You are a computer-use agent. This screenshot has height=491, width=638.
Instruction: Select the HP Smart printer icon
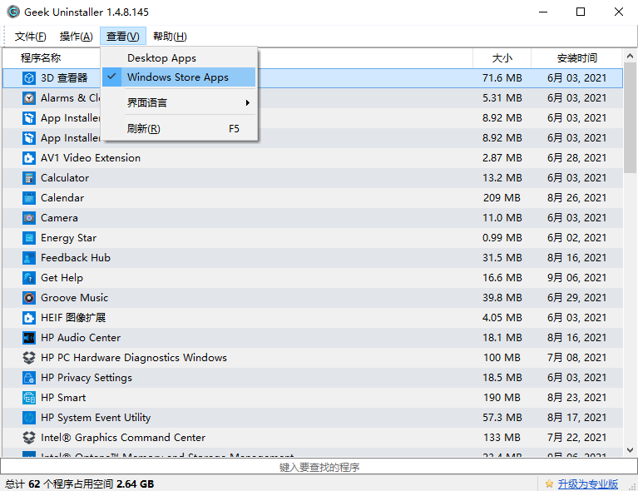pos(29,397)
